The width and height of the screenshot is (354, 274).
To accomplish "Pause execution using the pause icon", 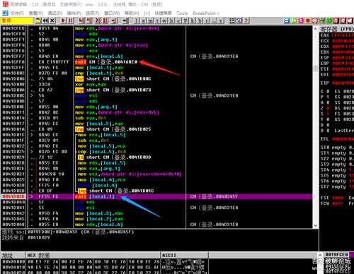I will coord(70,20).
